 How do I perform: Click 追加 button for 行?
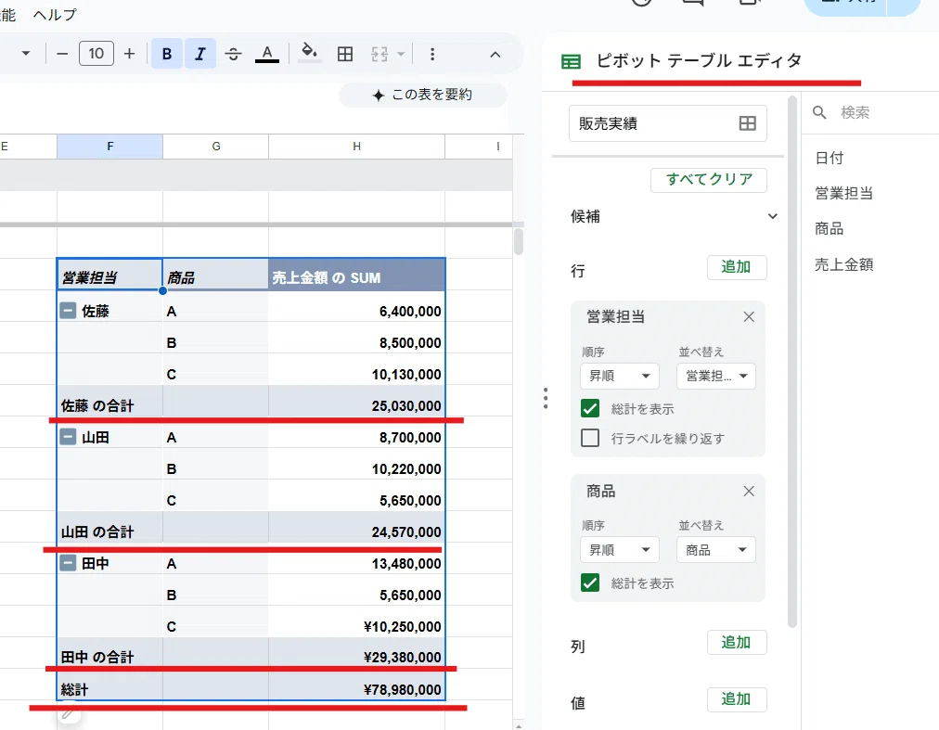click(x=737, y=267)
